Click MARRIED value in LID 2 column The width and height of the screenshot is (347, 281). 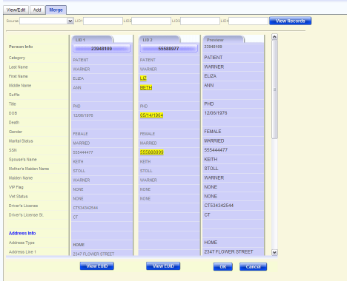pos(148,143)
